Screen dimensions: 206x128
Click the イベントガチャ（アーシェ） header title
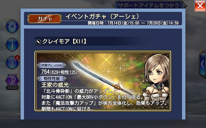coord(102,17)
